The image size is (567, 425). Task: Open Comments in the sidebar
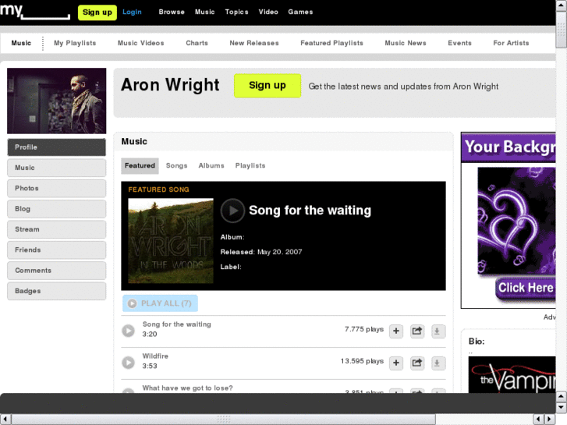[x=57, y=271]
